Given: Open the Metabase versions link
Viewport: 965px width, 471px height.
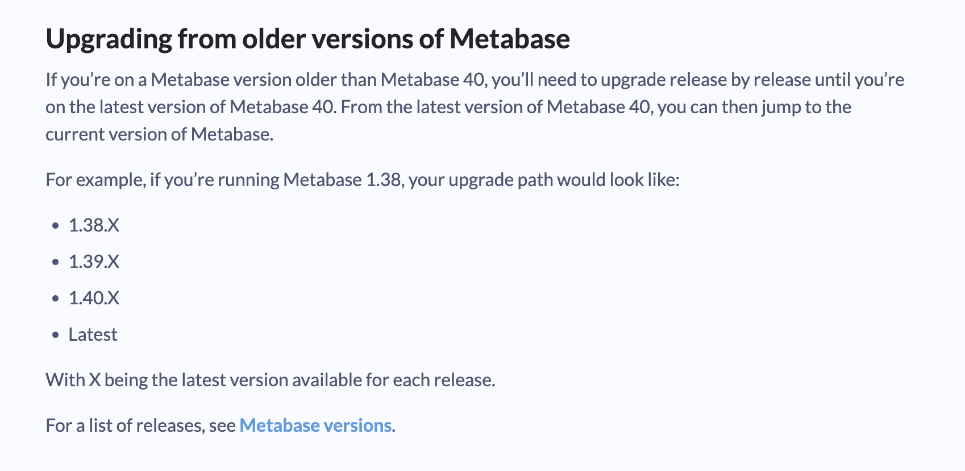Looking at the screenshot, I should 315,425.
